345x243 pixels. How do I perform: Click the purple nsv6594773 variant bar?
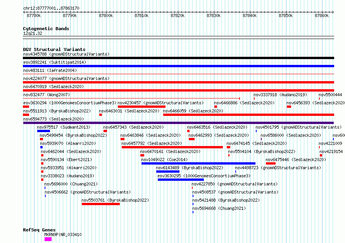[178, 123]
